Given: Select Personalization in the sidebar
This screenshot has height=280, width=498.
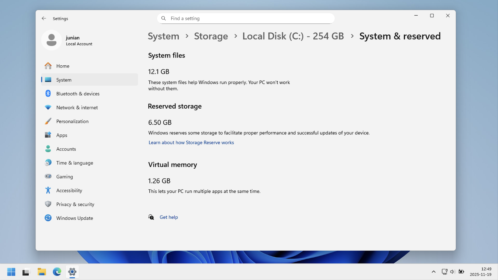Looking at the screenshot, I should pyautogui.click(x=89, y=121).
